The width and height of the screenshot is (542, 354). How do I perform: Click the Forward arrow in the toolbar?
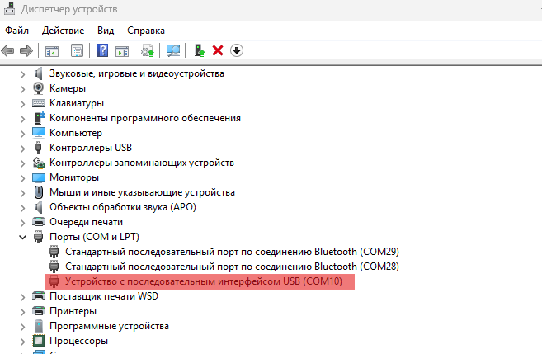tap(26, 50)
